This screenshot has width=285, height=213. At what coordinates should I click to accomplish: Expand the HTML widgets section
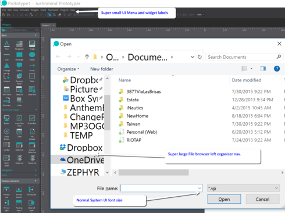point(36,175)
